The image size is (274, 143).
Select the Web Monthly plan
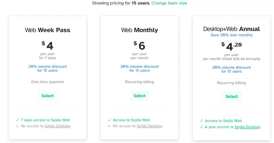click(x=139, y=96)
